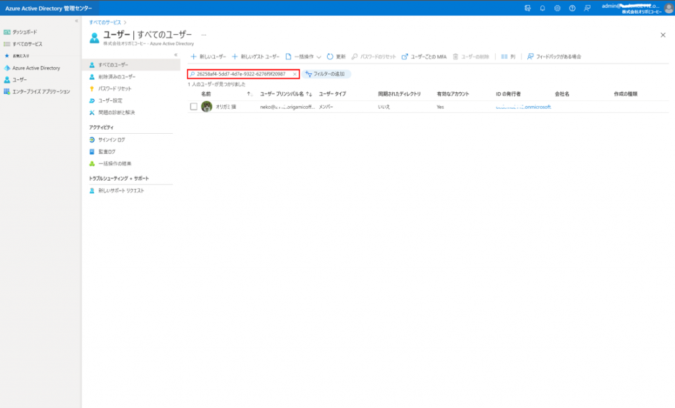Click the Yes account enabled cell
This screenshot has height=408, width=675.
point(440,107)
